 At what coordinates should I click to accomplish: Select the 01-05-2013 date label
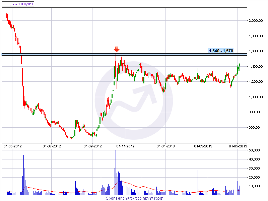tap(238, 146)
